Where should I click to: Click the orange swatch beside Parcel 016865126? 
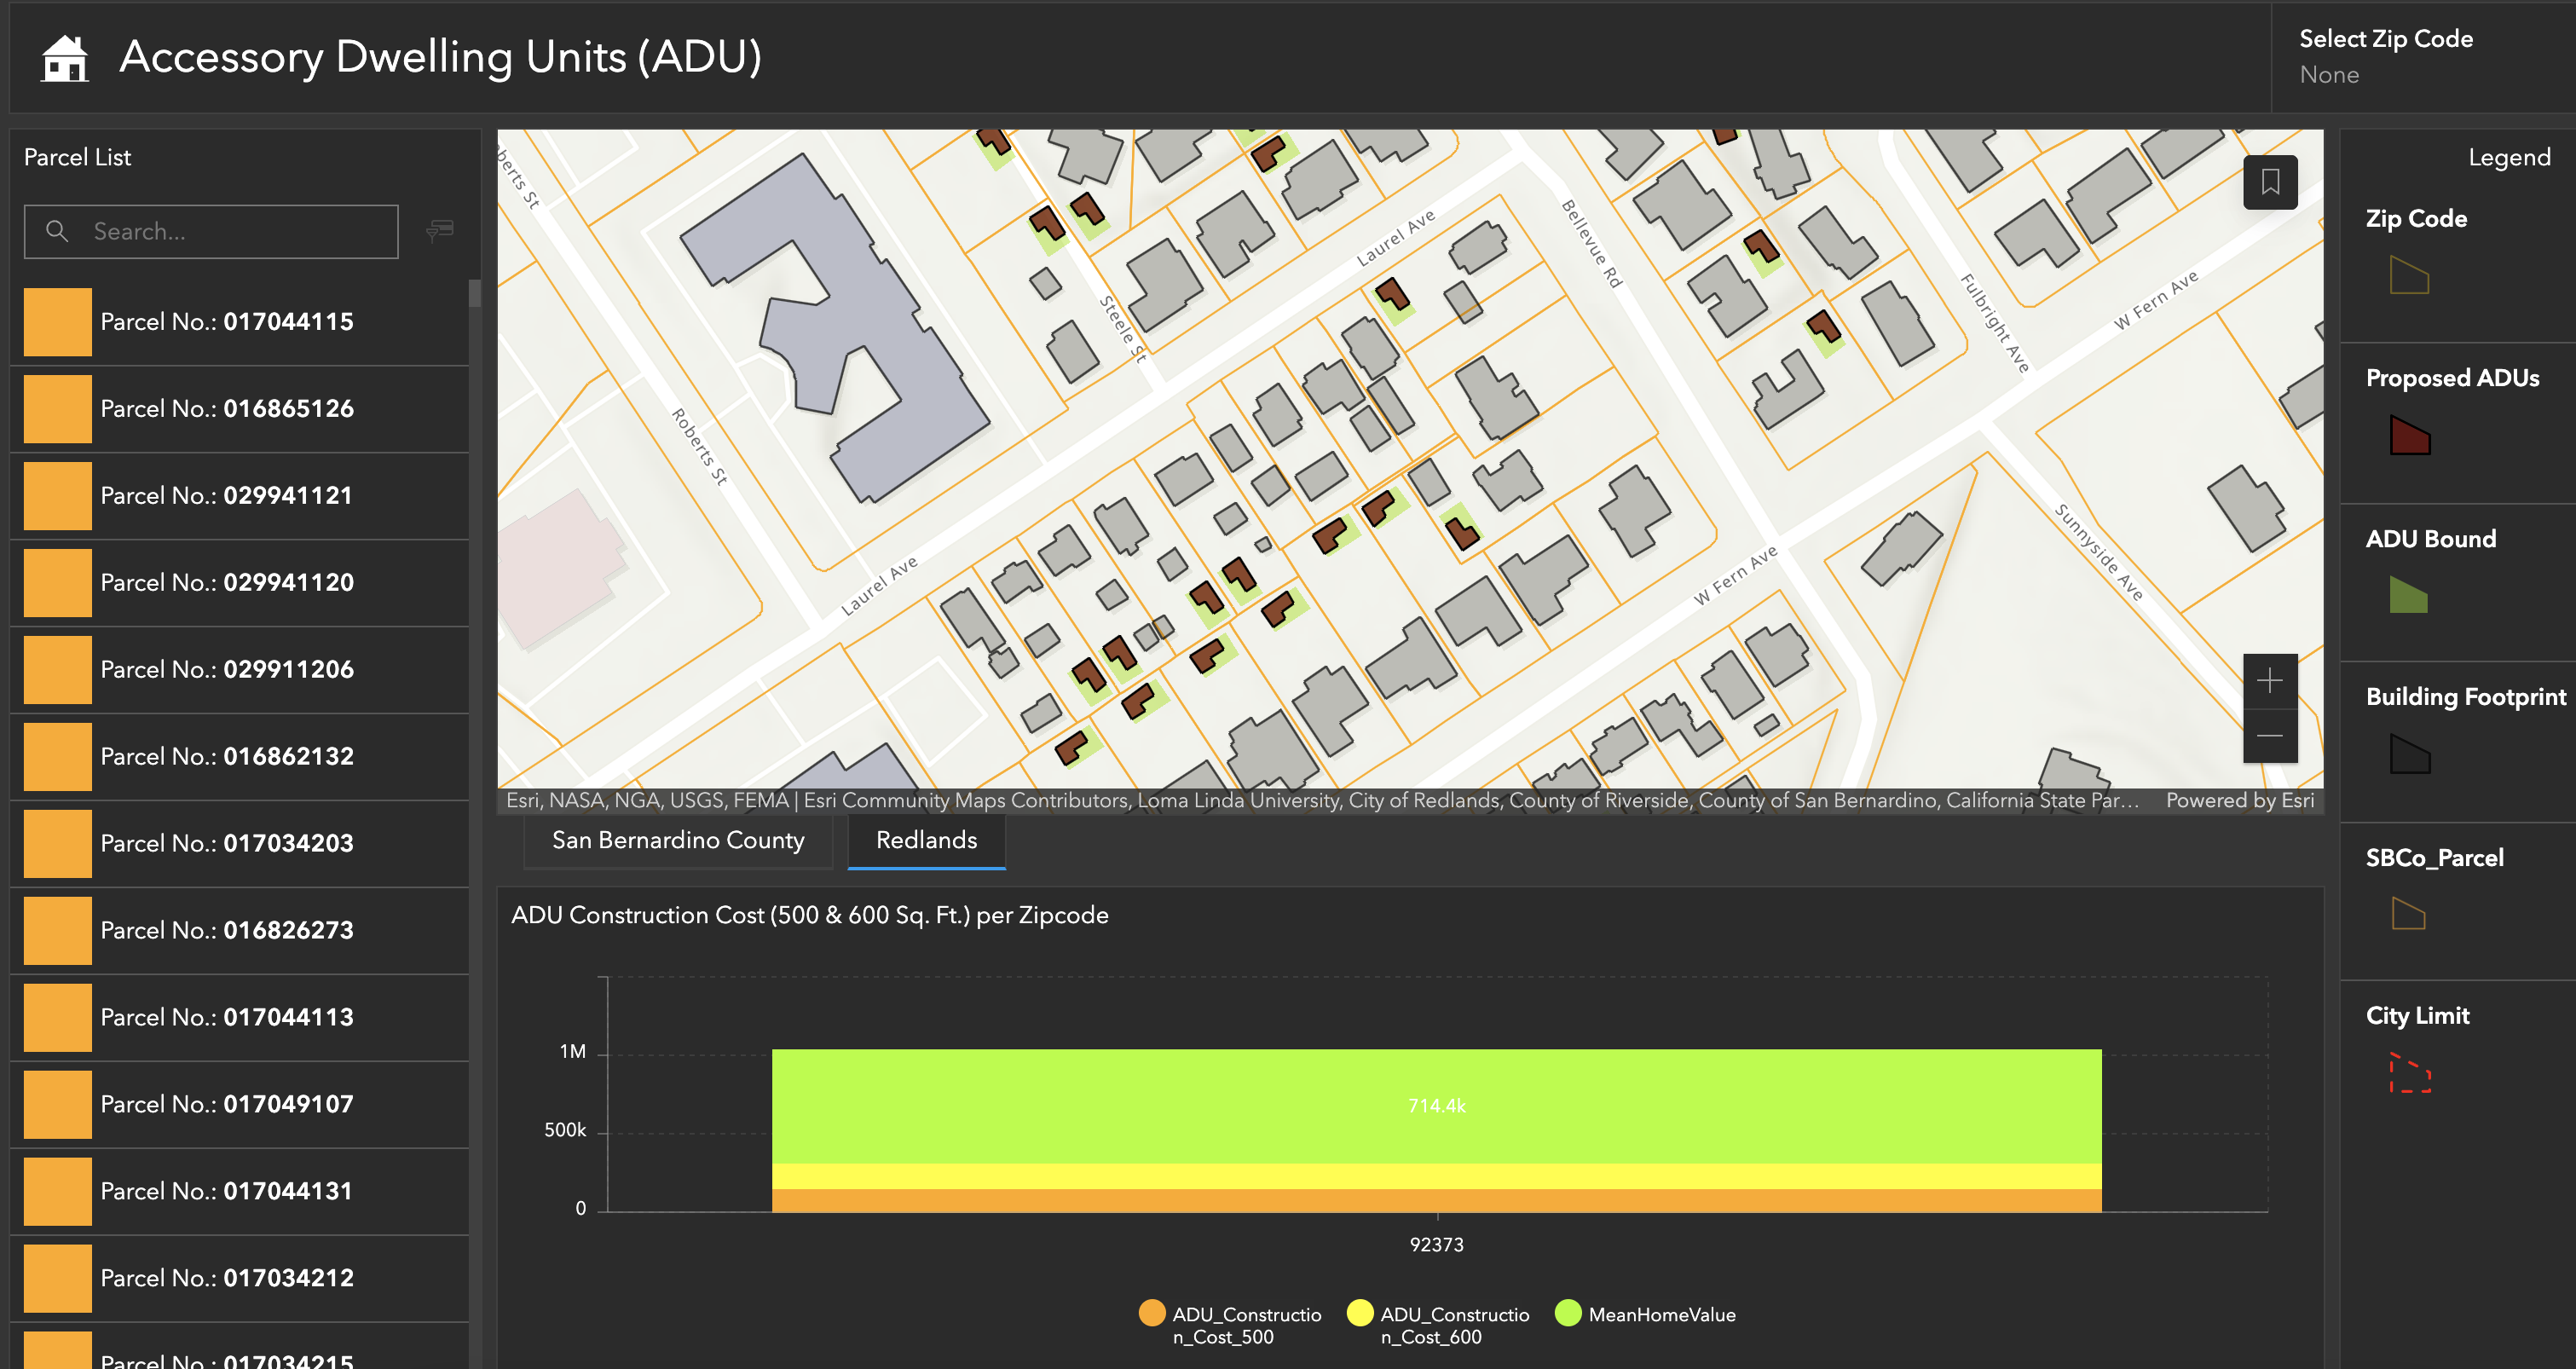point(56,408)
